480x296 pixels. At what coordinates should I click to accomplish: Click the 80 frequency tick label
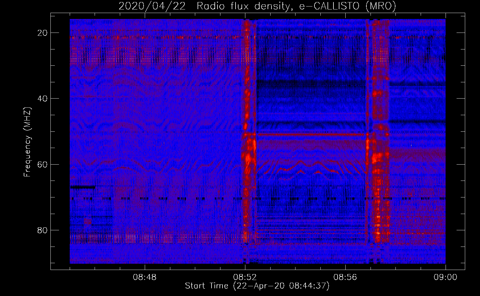pos(42,230)
